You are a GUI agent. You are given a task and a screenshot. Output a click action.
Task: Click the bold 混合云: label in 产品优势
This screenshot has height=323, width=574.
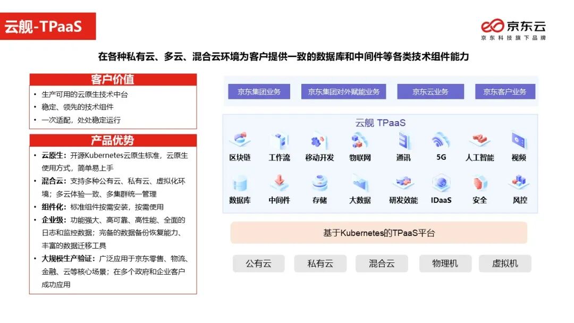point(54,181)
